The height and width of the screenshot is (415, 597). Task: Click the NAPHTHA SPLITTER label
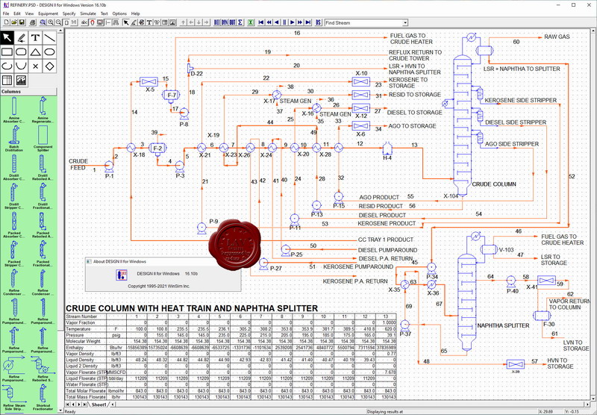point(503,325)
